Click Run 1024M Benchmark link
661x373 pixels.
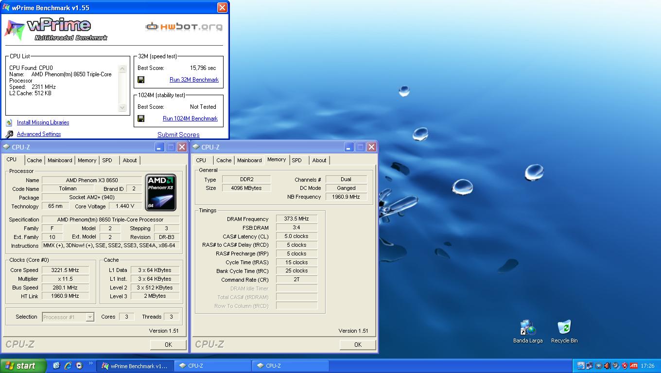[190, 119]
